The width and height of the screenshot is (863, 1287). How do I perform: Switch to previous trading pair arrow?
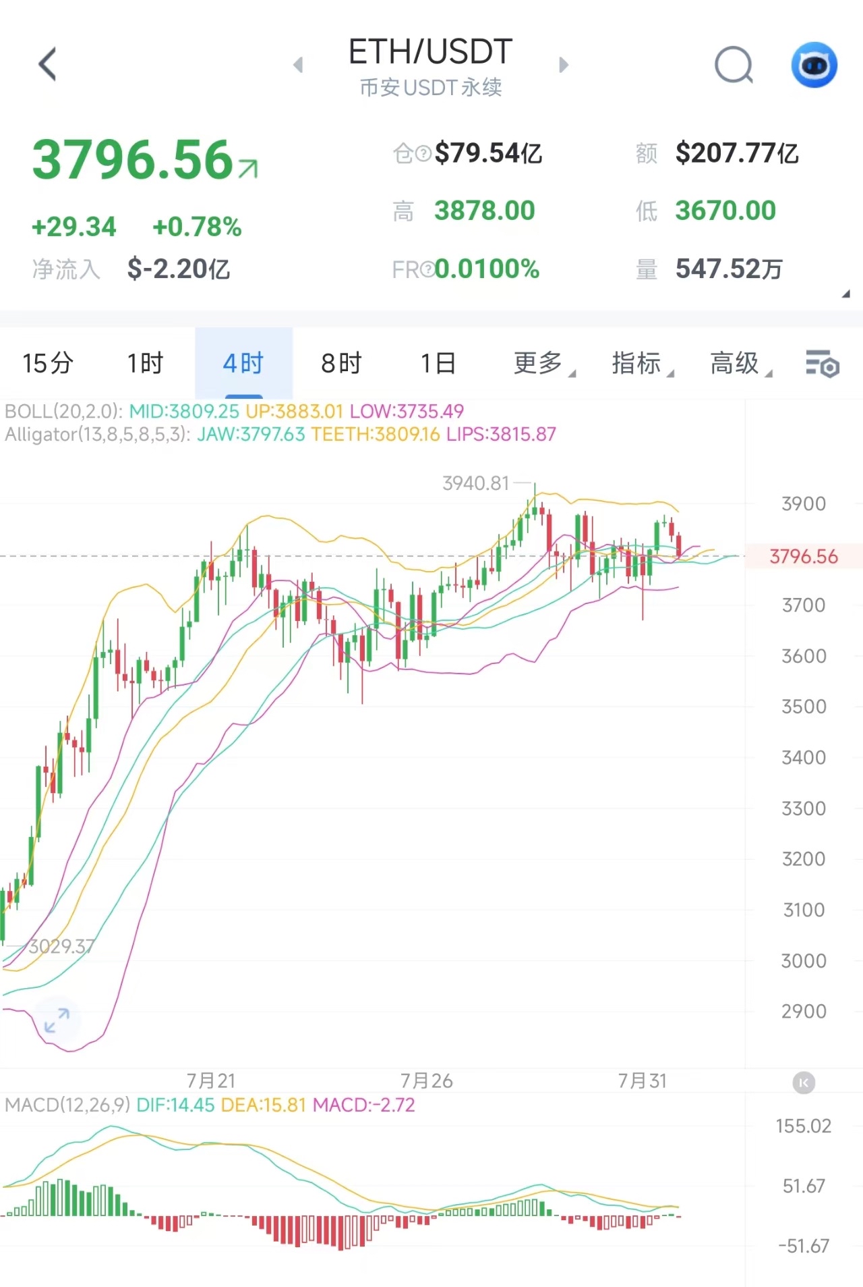(x=298, y=65)
